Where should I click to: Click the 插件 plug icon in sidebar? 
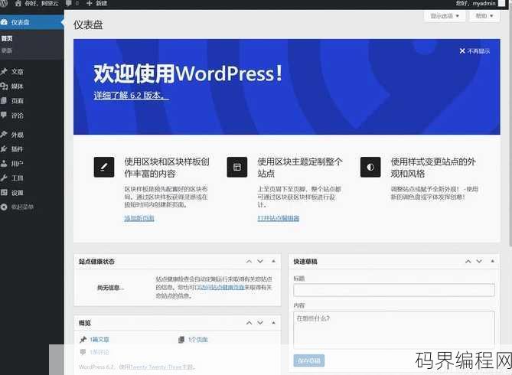coord(4,149)
